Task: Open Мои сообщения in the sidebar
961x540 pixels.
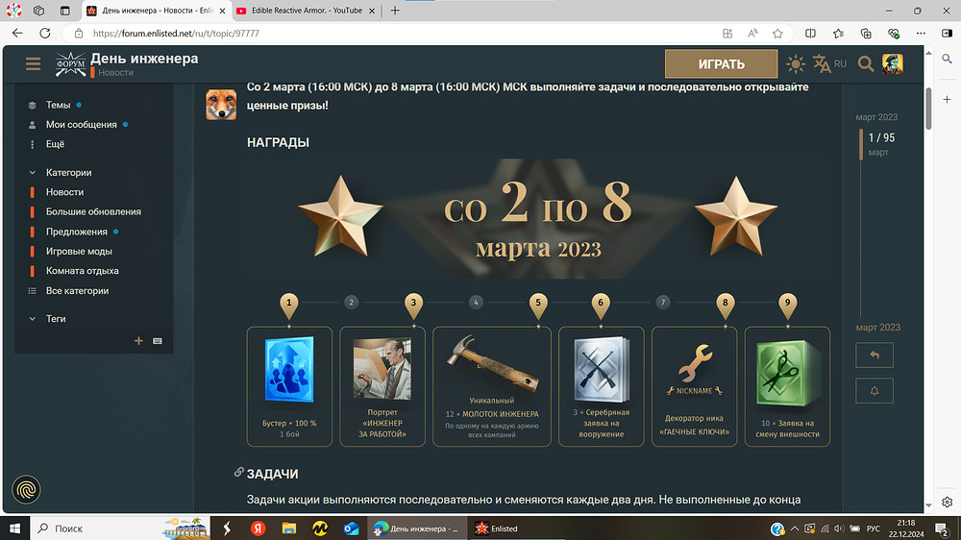Action: click(81, 125)
